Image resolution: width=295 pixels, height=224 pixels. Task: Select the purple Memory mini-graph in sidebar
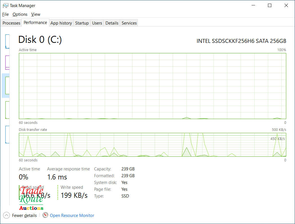7,63
